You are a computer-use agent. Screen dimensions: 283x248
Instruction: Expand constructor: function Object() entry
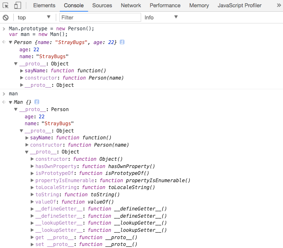pos(32,159)
